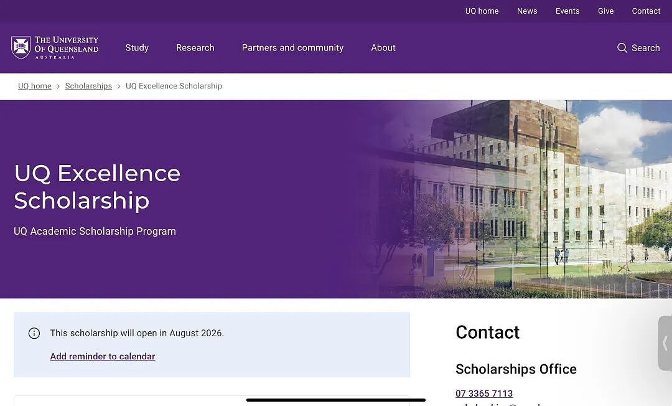Open the Give link
The height and width of the screenshot is (406, 672).
tap(605, 11)
